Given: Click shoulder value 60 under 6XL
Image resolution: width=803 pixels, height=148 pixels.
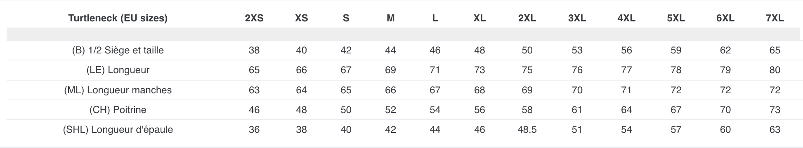Looking at the screenshot, I should [725, 129].
